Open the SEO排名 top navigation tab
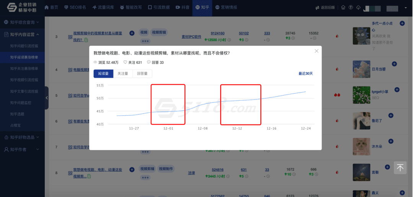Screen dimensions: 413x197 click(75, 8)
